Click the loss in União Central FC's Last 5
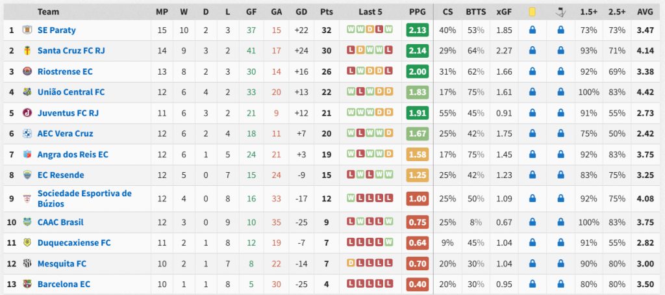 point(361,92)
